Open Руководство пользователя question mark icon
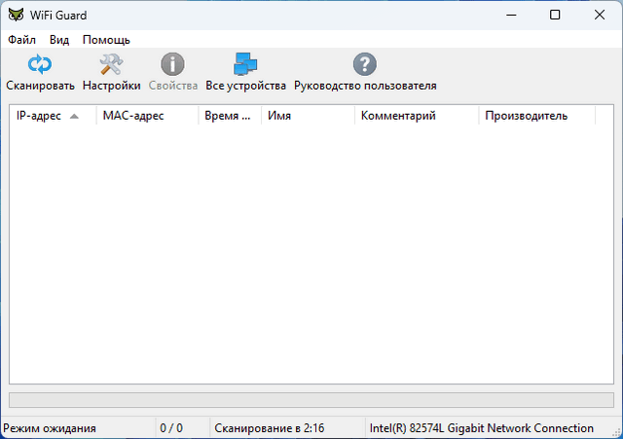This screenshot has width=623, height=439. (364, 65)
